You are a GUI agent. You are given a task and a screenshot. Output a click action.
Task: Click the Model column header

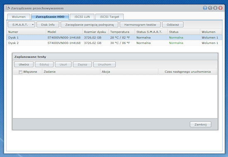[x=64, y=32]
